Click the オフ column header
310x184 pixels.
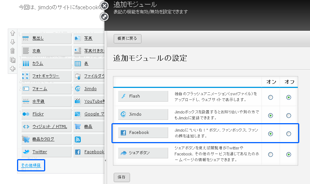coord(289,82)
